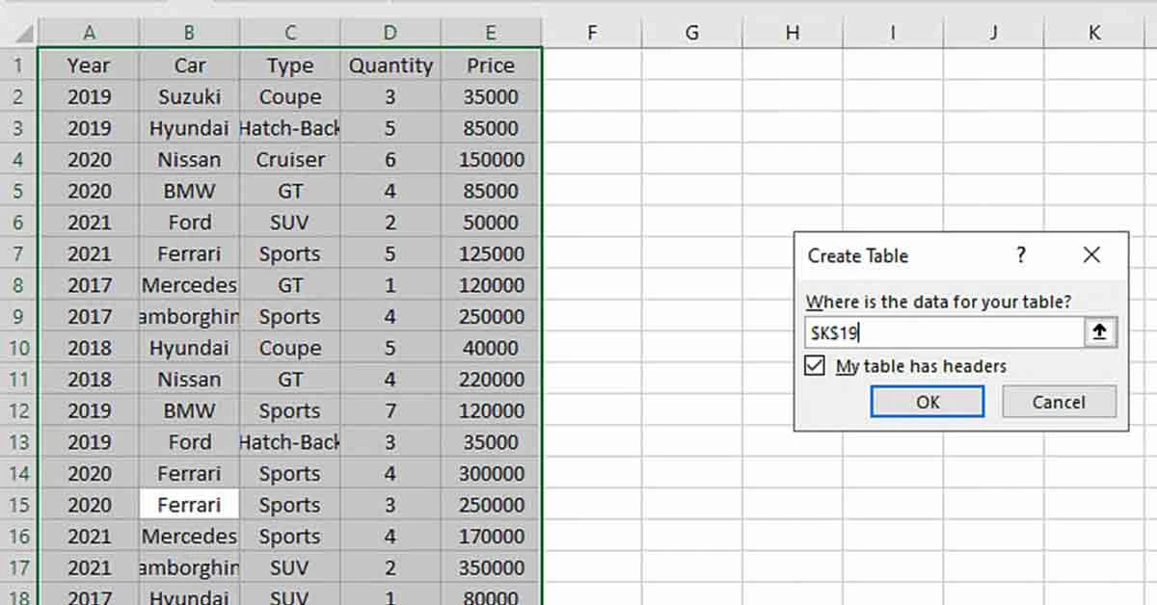Dismiss the dialog via Cancel

1059,402
